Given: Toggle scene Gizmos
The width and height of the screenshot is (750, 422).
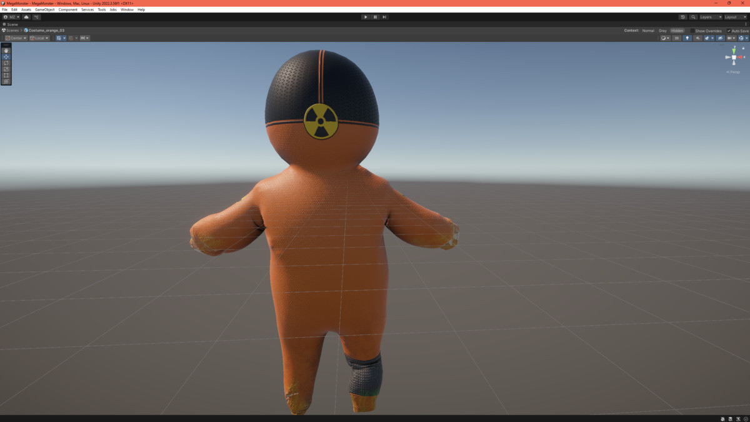Looking at the screenshot, I should click(x=741, y=38).
